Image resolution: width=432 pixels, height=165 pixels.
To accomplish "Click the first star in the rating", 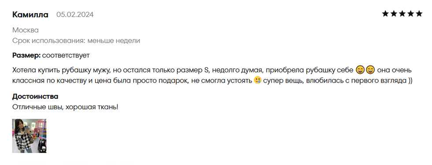I will point(385,14).
